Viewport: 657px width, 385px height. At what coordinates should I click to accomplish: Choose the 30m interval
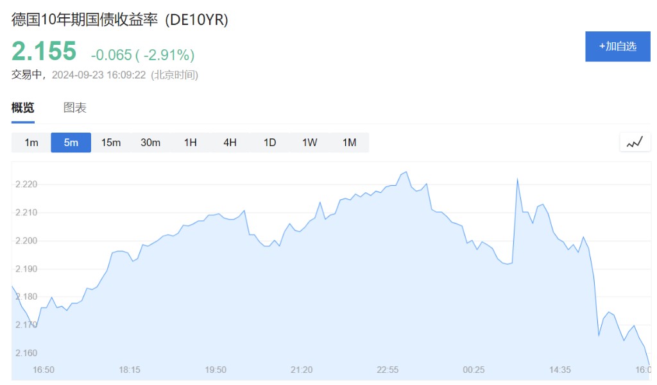[151, 142]
